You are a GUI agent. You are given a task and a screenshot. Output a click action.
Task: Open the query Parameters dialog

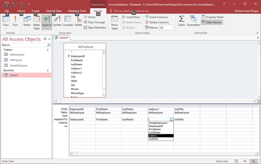click(x=193, y=21)
